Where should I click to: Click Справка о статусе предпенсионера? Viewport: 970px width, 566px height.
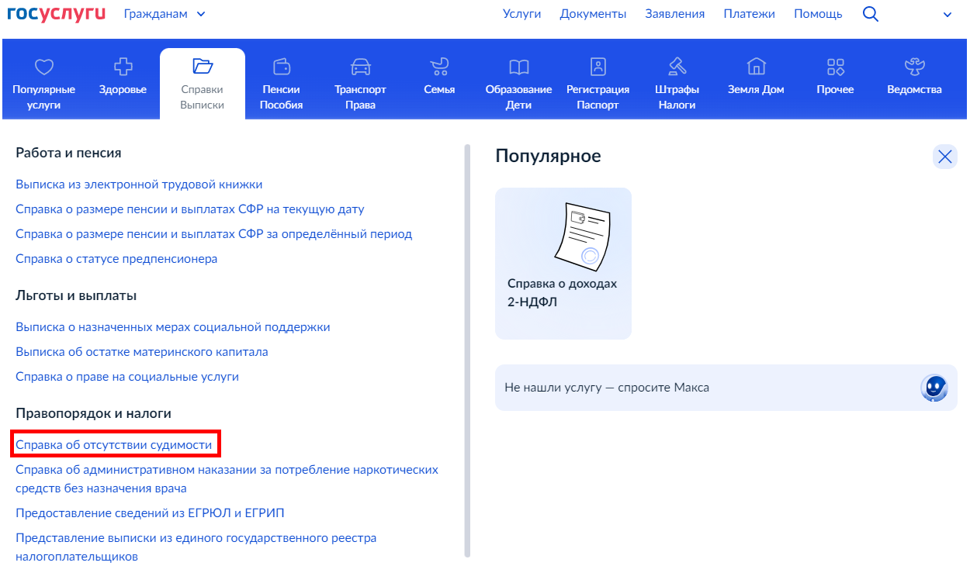pos(116,259)
